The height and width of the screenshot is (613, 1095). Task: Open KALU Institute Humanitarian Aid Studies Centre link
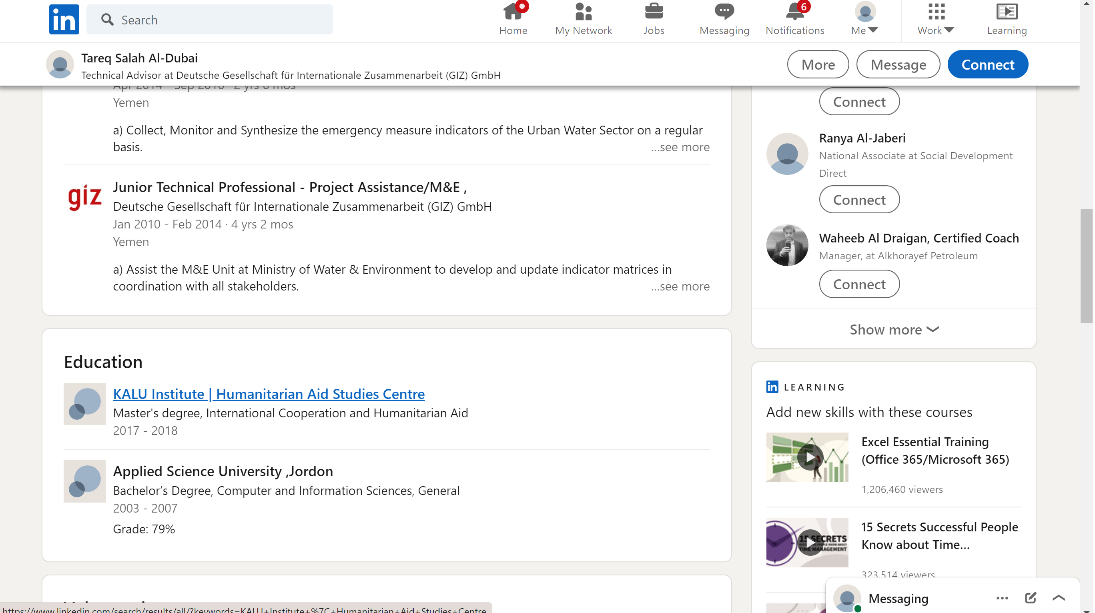pyautogui.click(x=269, y=394)
